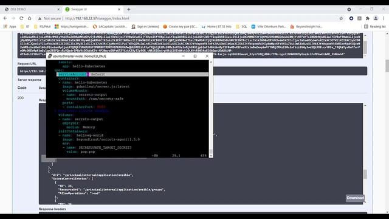Click the terminal scrollbar down arrow
Image resolution: width=389 pixels, height=219 pixels.
pos(211,156)
